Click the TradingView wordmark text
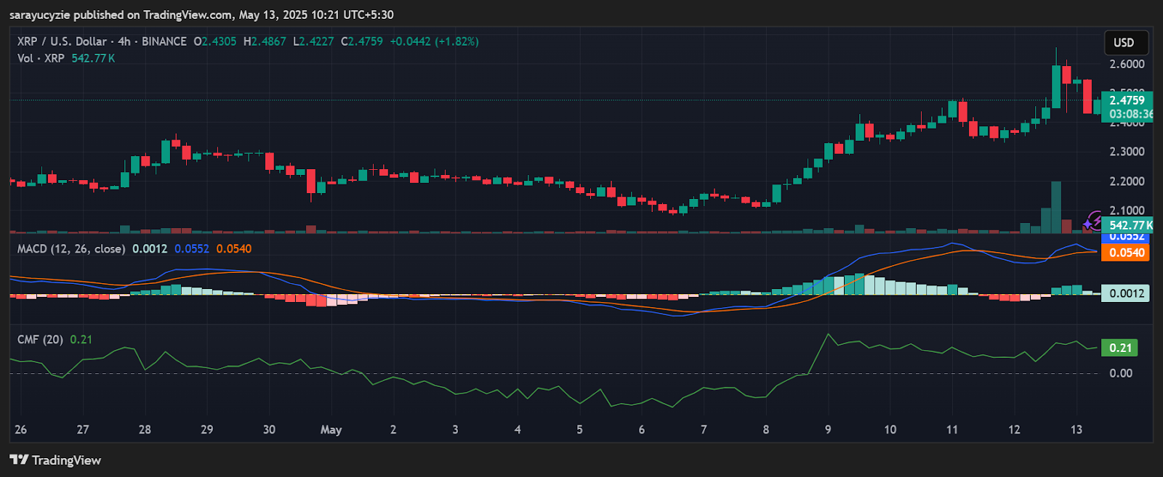The image size is (1163, 477). point(66,460)
